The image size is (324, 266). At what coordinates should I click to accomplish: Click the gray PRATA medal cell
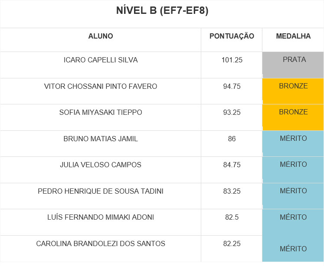click(x=293, y=65)
